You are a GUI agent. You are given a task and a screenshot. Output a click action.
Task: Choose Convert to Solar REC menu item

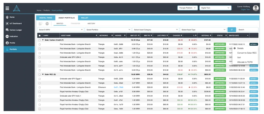tap(247, 53)
